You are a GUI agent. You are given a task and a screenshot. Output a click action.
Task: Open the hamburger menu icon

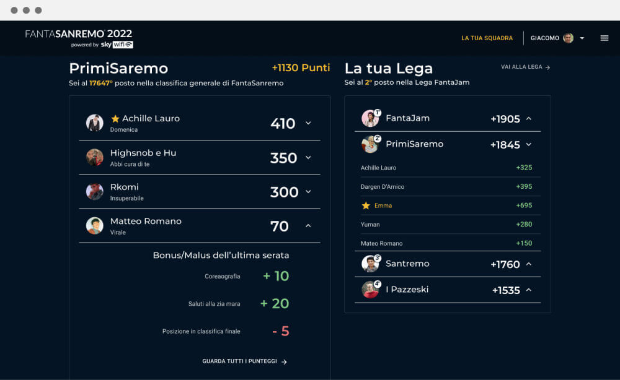click(x=604, y=38)
